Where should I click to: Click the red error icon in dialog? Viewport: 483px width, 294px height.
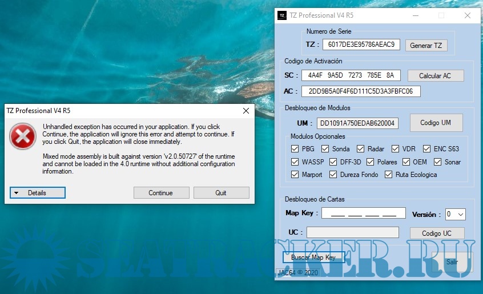coord(23,138)
